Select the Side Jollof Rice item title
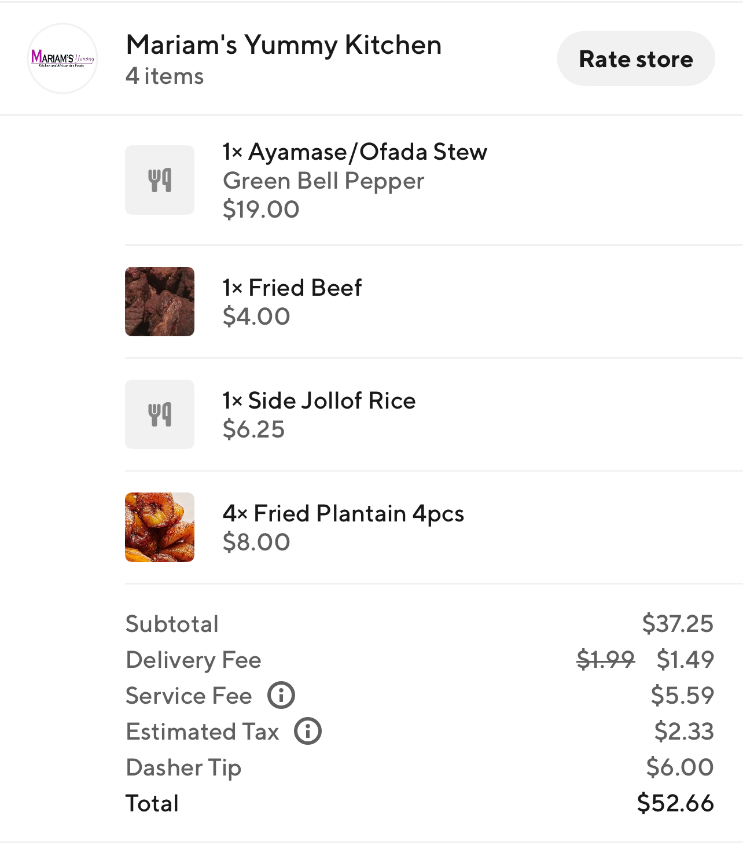Screen dimensions: 743x849 point(319,400)
